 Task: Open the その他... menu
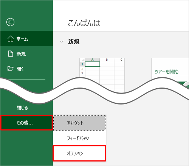[x=26, y=123]
